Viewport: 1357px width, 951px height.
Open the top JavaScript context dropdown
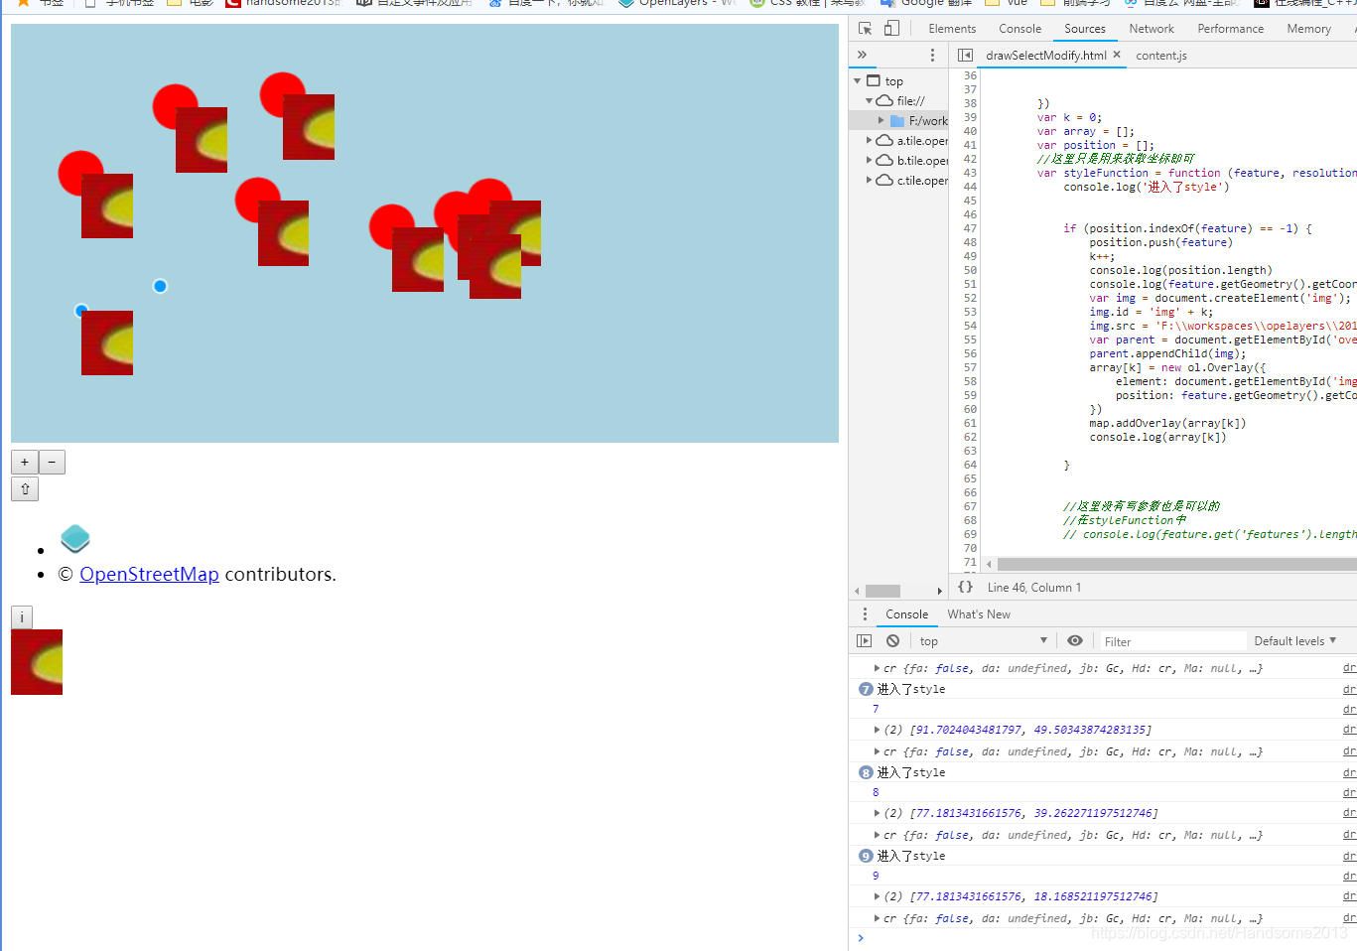tap(983, 641)
